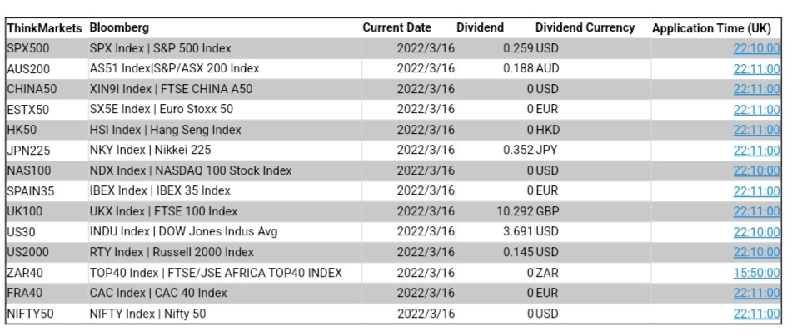This screenshot has width=792, height=336.
Task: Select the Bloomberg column header
Action: (119, 28)
